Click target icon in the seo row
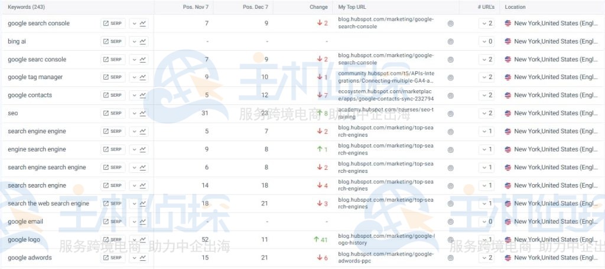This screenshot has height=269, width=605. (450, 114)
